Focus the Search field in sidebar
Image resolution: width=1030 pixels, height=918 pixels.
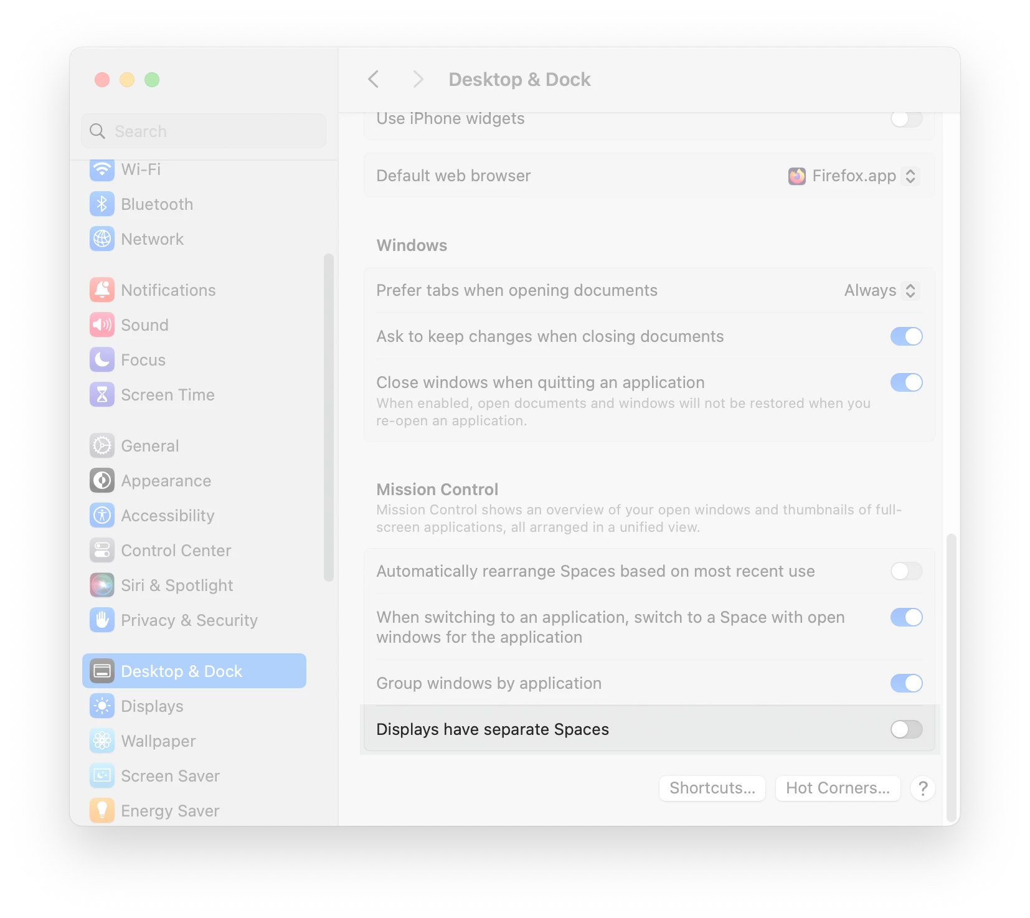[204, 131]
